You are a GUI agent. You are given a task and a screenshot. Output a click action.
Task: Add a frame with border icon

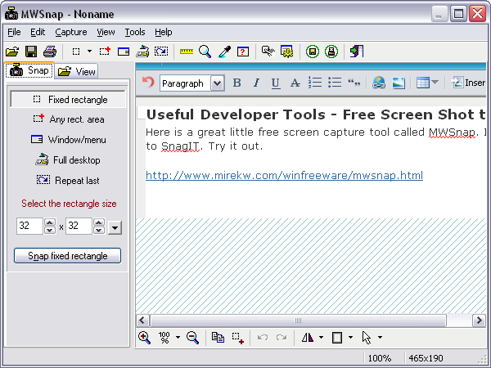point(337,338)
